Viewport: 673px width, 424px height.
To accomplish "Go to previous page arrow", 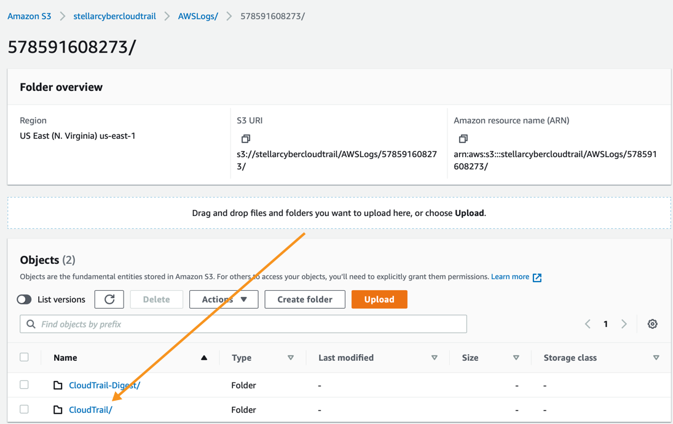I will pos(588,324).
